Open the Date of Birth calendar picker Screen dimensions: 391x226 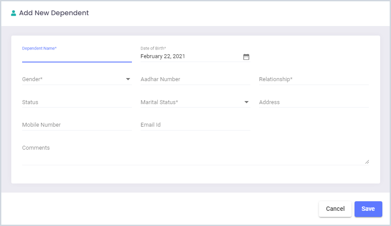tap(246, 57)
